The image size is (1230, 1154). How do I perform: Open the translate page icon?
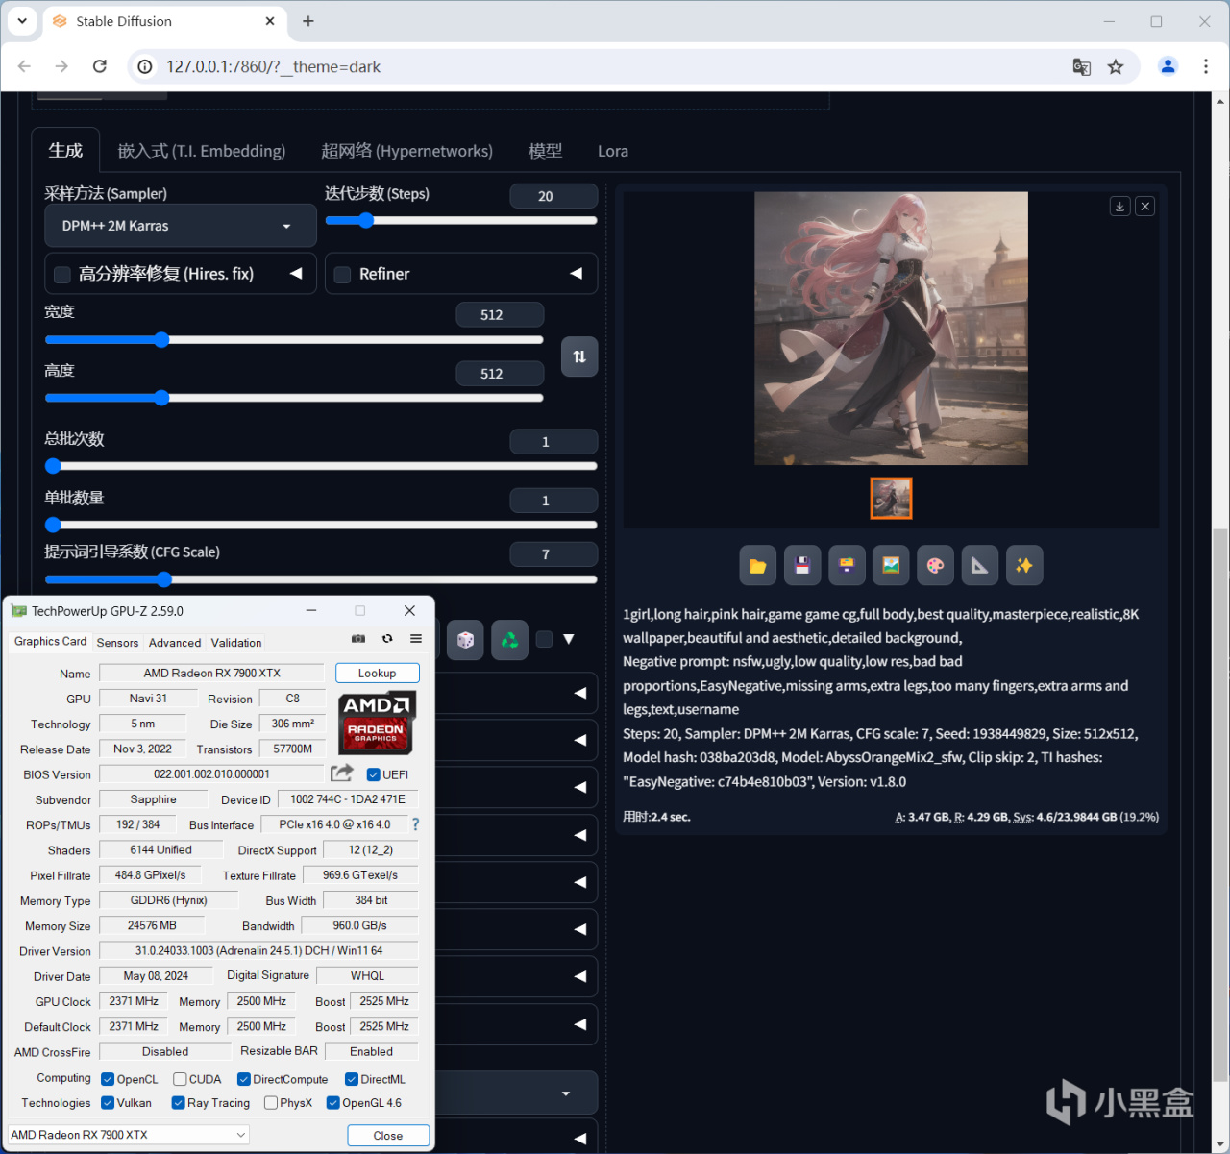pyautogui.click(x=1082, y=66)
